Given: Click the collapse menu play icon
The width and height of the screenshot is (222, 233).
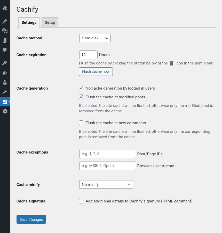Looking at the screenshot, I should click(5, 111).
